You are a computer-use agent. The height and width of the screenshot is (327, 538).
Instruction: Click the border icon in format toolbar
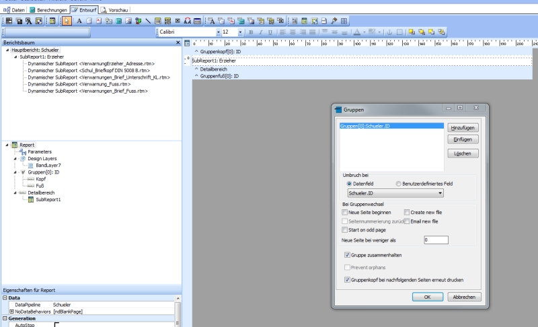pos(399,32)
